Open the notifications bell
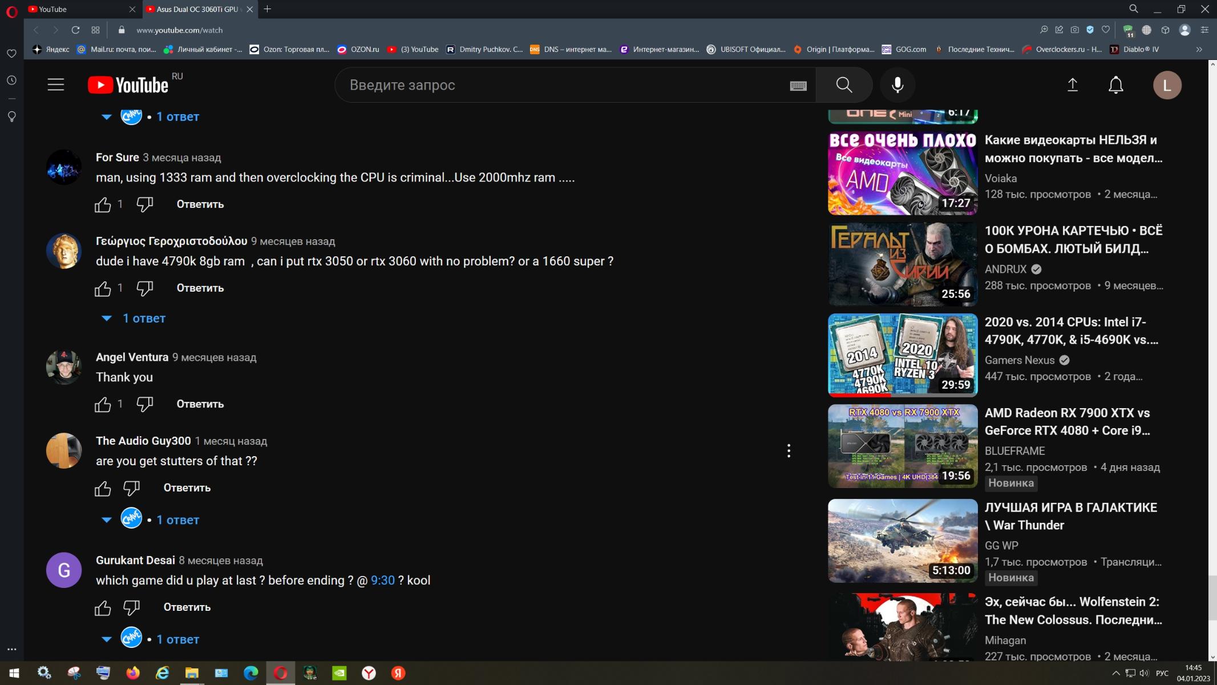This screenshot has width=1217, height=685. [1115, 85]
